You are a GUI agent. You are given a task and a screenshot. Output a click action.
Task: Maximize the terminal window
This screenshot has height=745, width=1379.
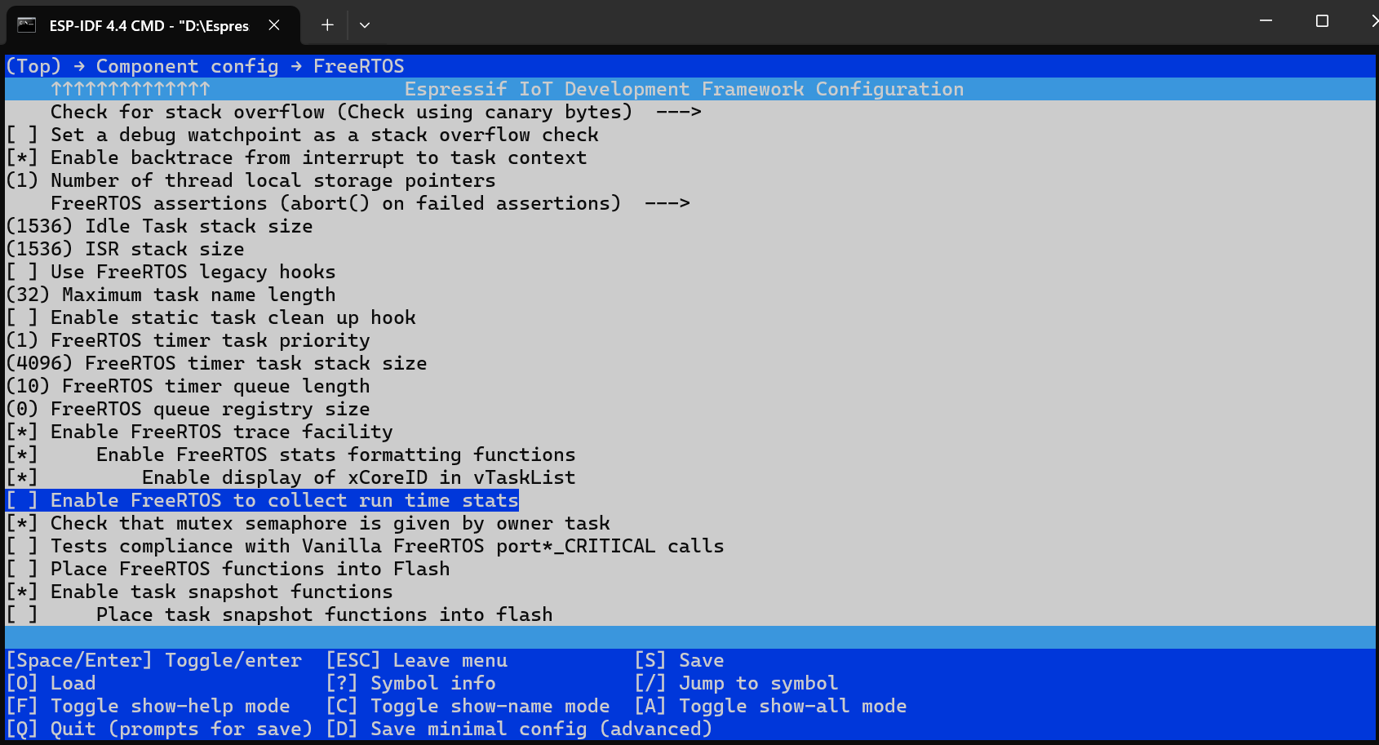[x=1323, y=21]
